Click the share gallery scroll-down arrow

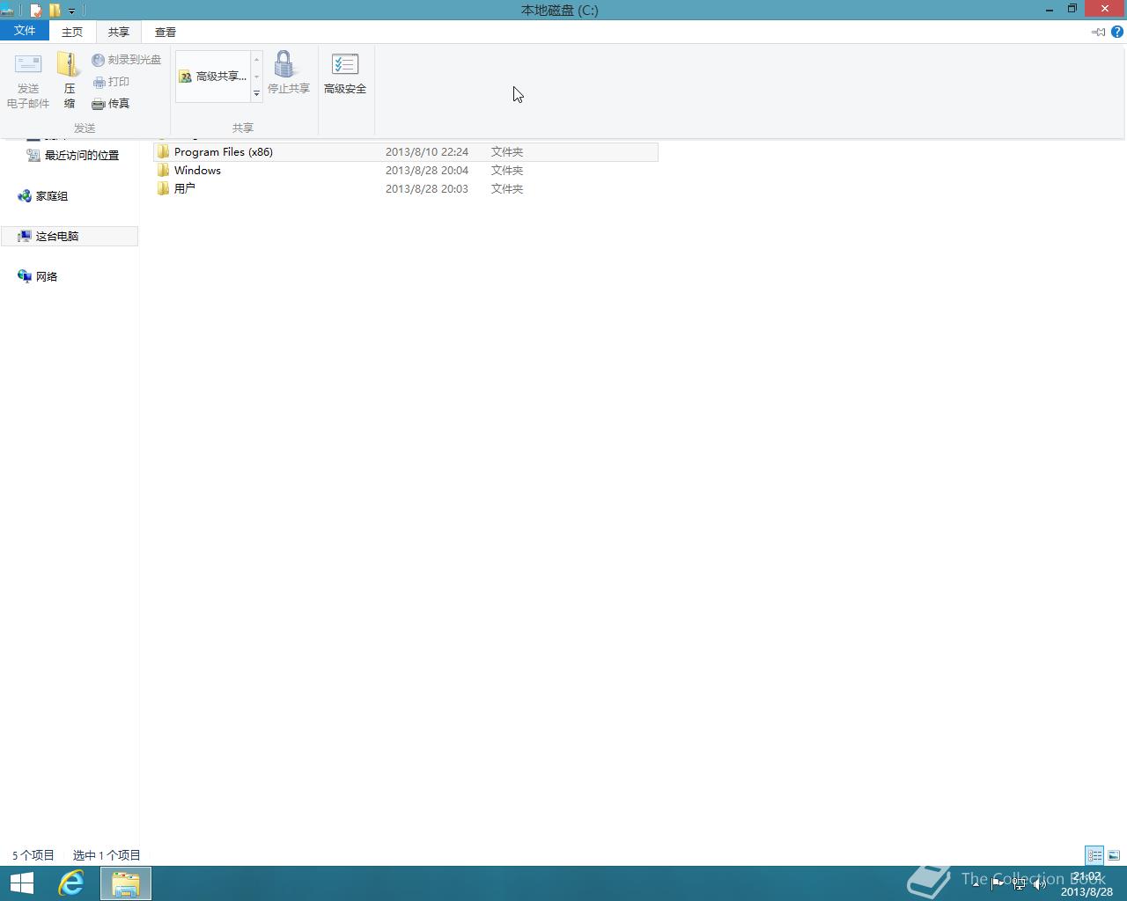click(x=257, y=77)
